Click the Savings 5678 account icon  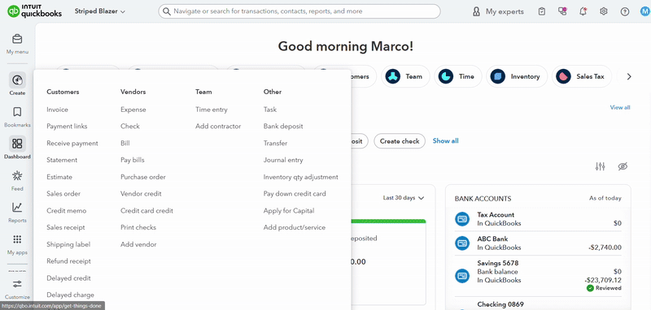click(462, 276)
